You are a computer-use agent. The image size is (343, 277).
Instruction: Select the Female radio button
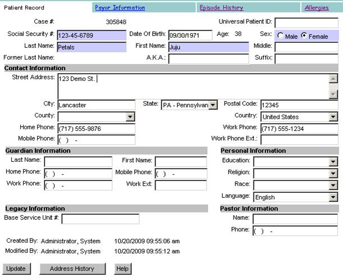click(305, 35)
